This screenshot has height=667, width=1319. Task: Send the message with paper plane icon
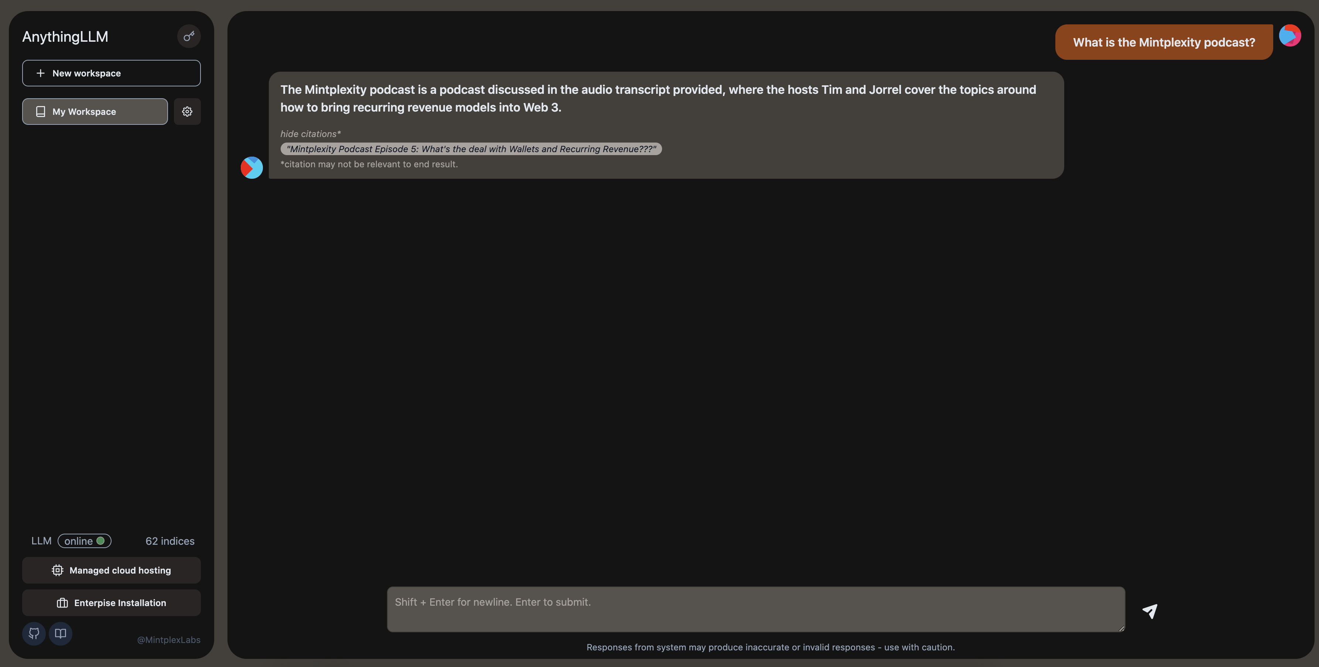tap(1150, 610)
